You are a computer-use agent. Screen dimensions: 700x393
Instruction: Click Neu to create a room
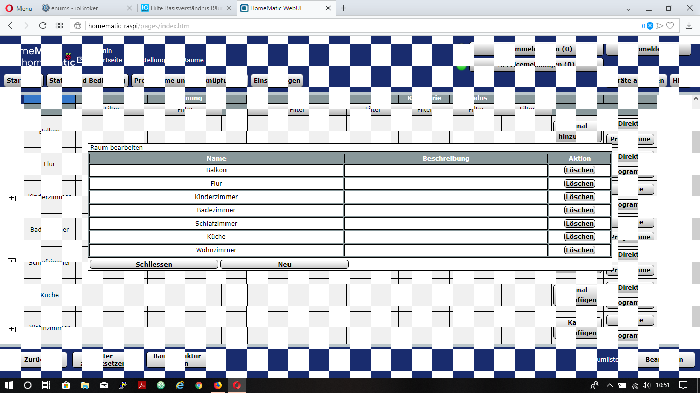284,265
